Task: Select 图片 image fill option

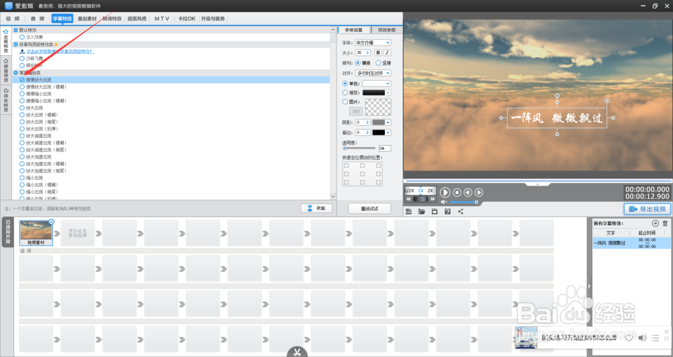Action: pos(345,102)
